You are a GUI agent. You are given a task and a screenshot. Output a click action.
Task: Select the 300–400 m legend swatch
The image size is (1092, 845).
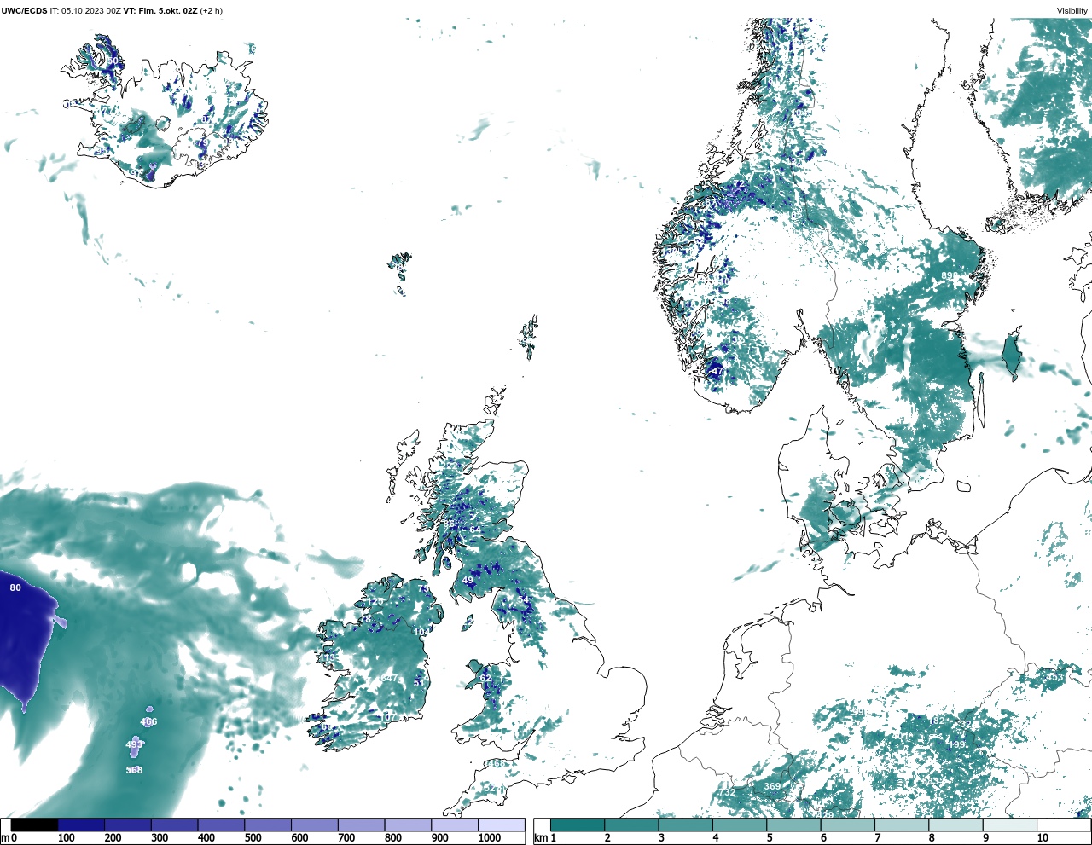point(175,825)
